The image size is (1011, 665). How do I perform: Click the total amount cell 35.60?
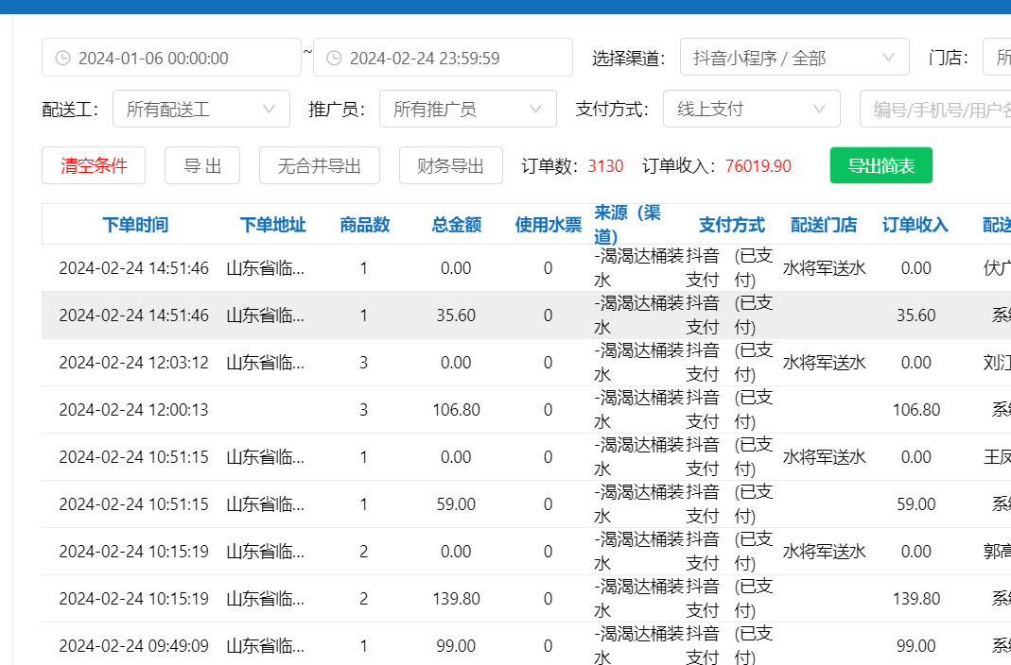pyautogui.click(x=456, y=315)
